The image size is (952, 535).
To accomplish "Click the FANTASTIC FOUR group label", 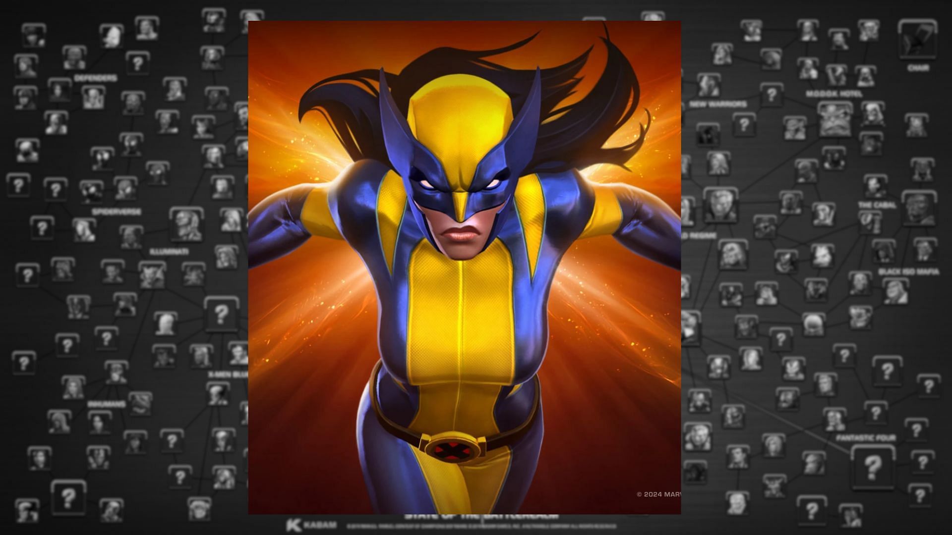I will (x=866, y=438).
